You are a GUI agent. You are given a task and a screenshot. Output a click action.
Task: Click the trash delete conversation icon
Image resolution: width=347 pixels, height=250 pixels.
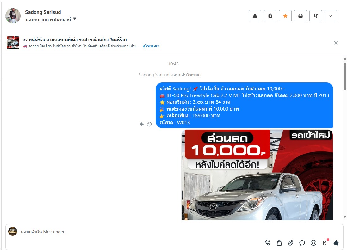270,16
